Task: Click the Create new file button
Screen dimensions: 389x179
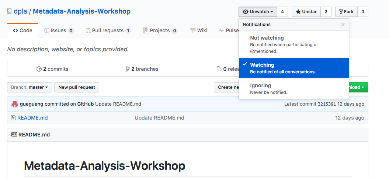Action: click(226, 87)
